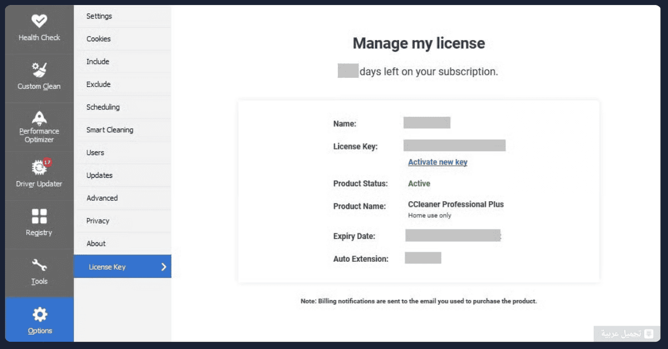Open the Settings menu item
This screenshot has height=349, width=668.
99,16
